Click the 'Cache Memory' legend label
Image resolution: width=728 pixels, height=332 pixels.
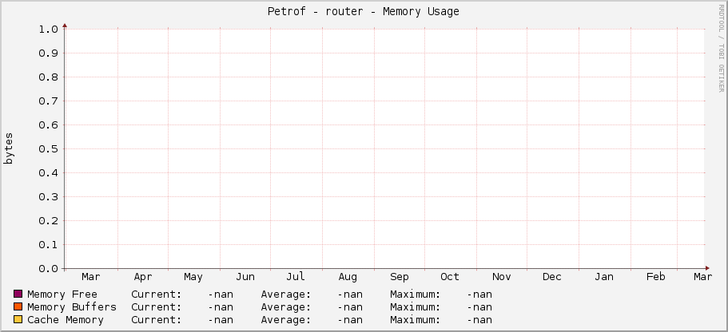tap(66, 319)
